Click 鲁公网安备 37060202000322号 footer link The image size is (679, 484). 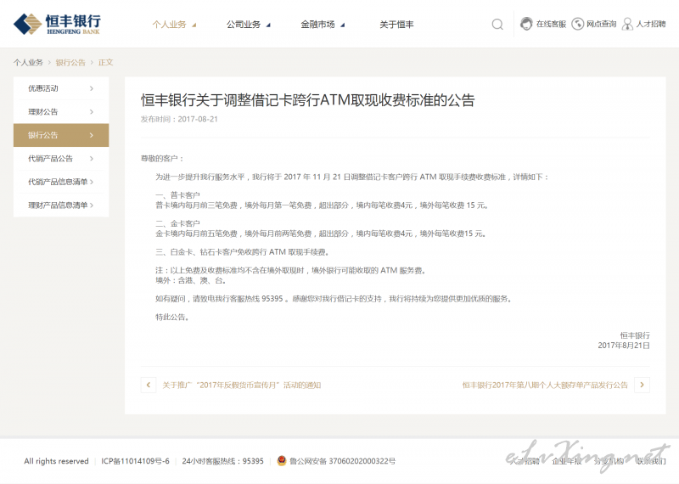coord(342,461)
